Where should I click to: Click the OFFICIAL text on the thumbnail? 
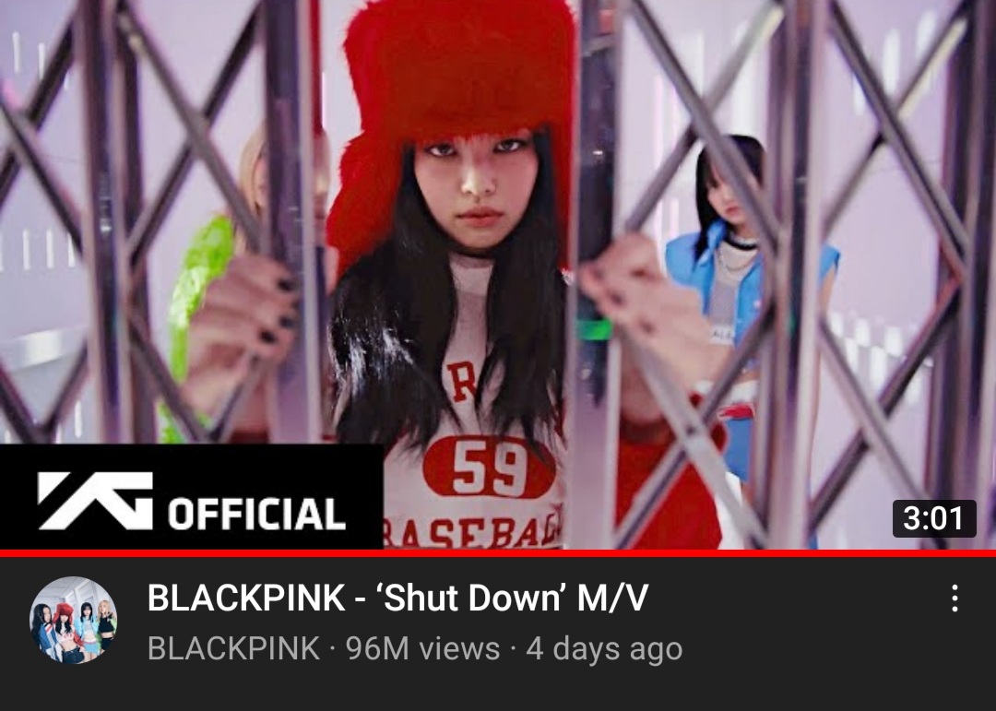click(x=256, y=514)
